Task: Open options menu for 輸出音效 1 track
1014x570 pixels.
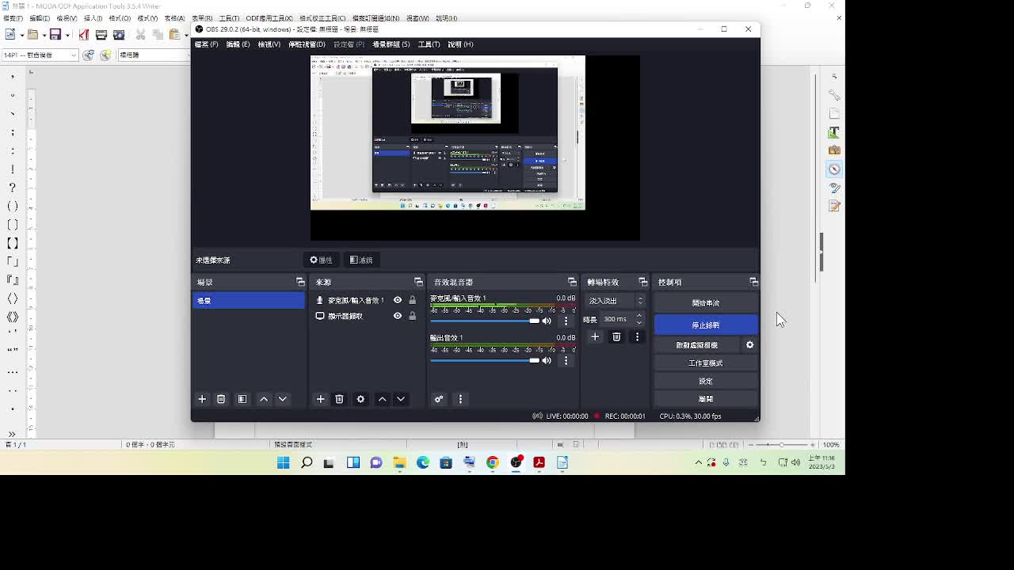Action: (x=566, y=360)
